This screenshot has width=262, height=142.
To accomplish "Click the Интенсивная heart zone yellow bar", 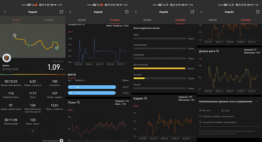I will (159, 68).
